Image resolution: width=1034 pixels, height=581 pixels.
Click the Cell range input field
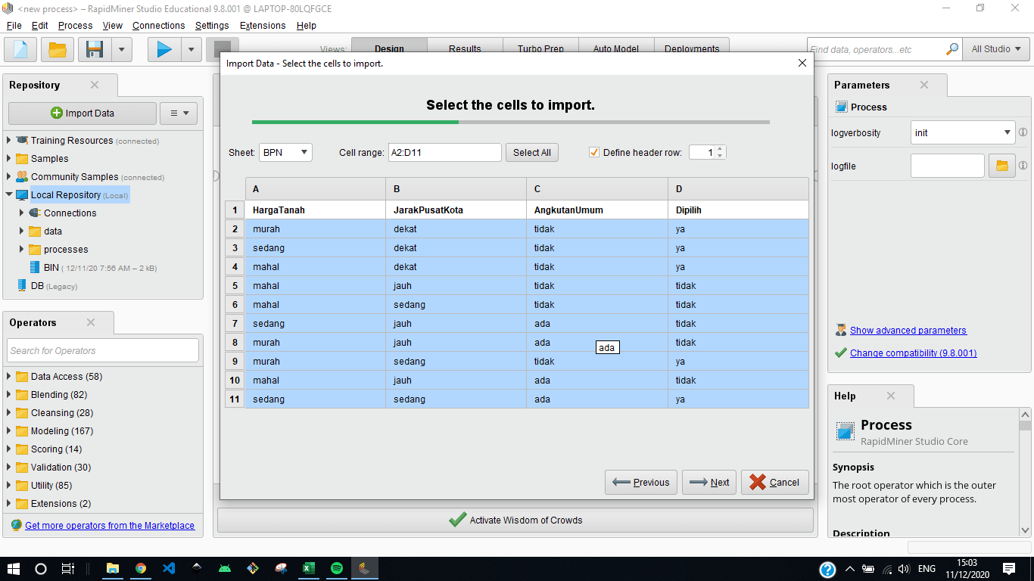(445, 152)
